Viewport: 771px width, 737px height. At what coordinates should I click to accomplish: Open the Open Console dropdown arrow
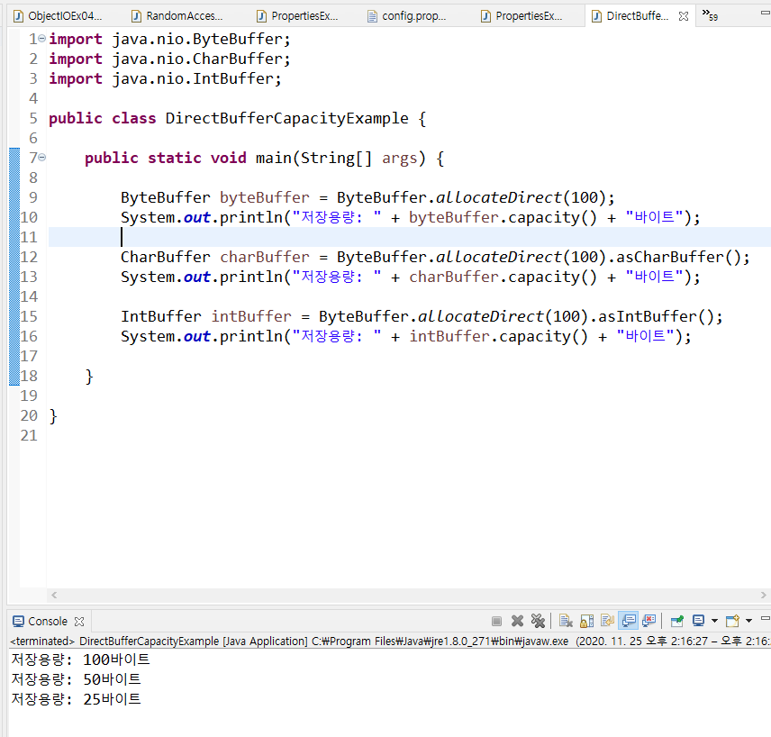pyautogui.click(x=748, y=622)
